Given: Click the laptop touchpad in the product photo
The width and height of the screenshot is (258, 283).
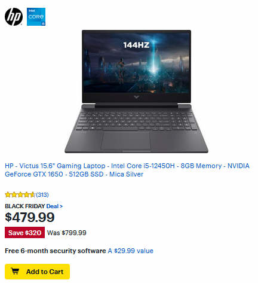Looking at the screenshot, I should coord(125,141).
